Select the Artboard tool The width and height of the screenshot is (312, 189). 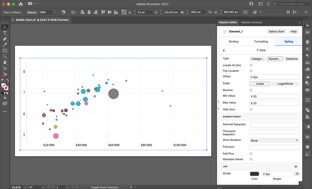5,67
